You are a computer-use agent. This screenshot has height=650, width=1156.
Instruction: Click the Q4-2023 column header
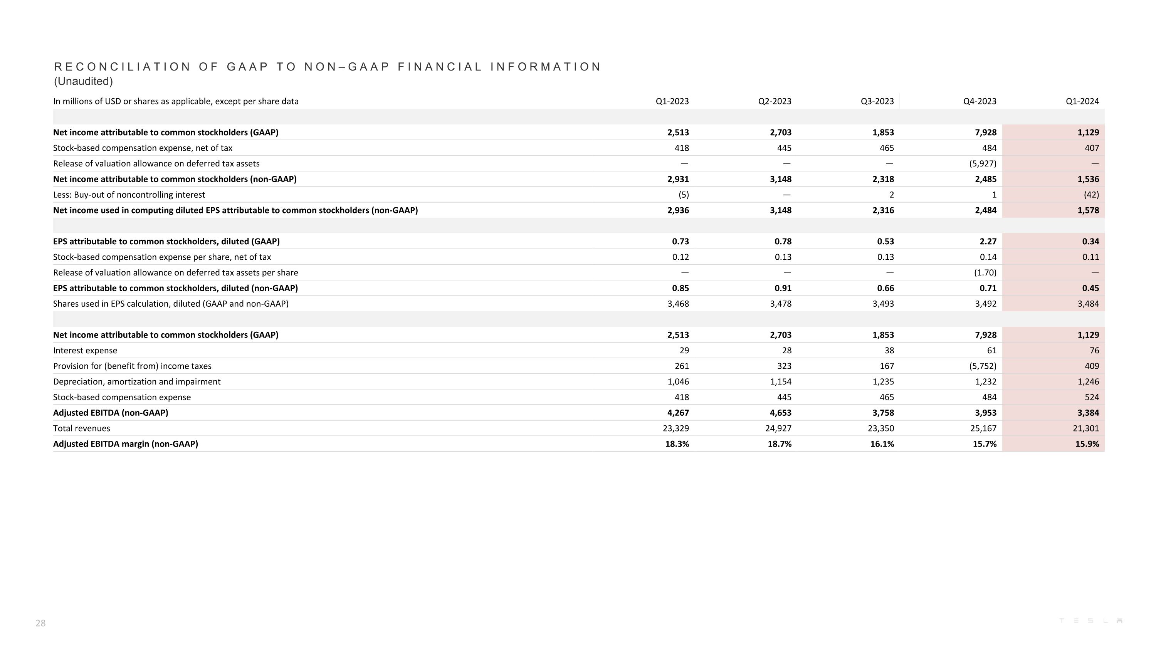coord(980,101)
